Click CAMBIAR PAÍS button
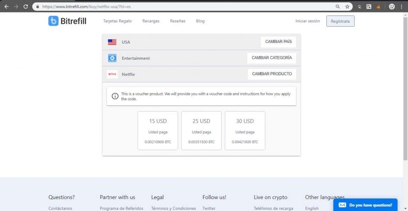The height and width of the screenshot is (211, 408). [279, 42]
